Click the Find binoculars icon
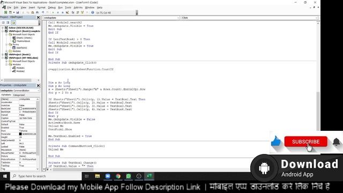Screen dimensions: 343x193 pyautogui.click(x=38, y=12)
